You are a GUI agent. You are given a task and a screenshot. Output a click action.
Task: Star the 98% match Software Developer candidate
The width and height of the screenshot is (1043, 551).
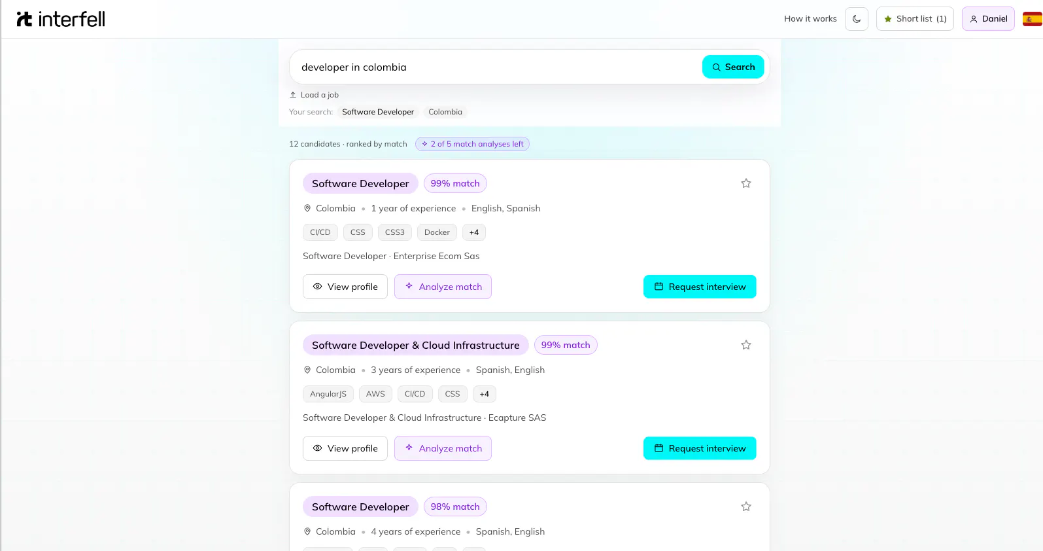(746, 507)
